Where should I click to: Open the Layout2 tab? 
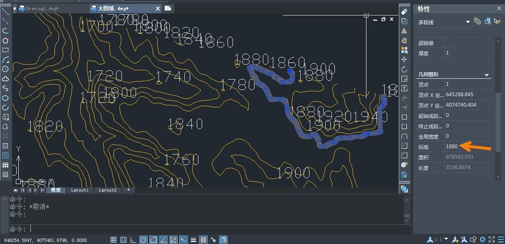(108, 190)
